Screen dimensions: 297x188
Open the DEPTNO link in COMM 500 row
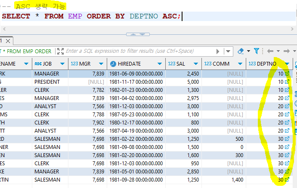click(x=287, y=139)
